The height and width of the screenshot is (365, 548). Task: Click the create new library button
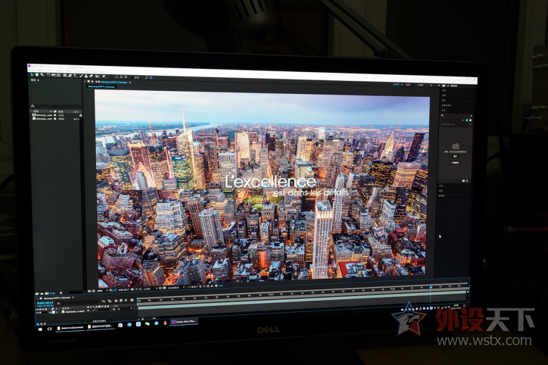(455, 162)
